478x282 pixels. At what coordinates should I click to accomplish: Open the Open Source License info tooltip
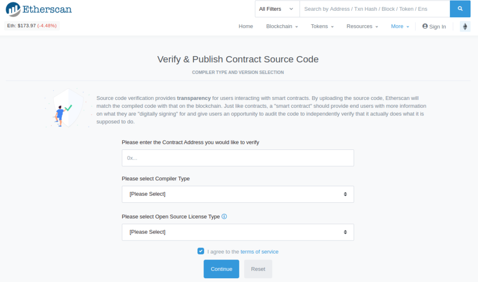coord(224,217)
